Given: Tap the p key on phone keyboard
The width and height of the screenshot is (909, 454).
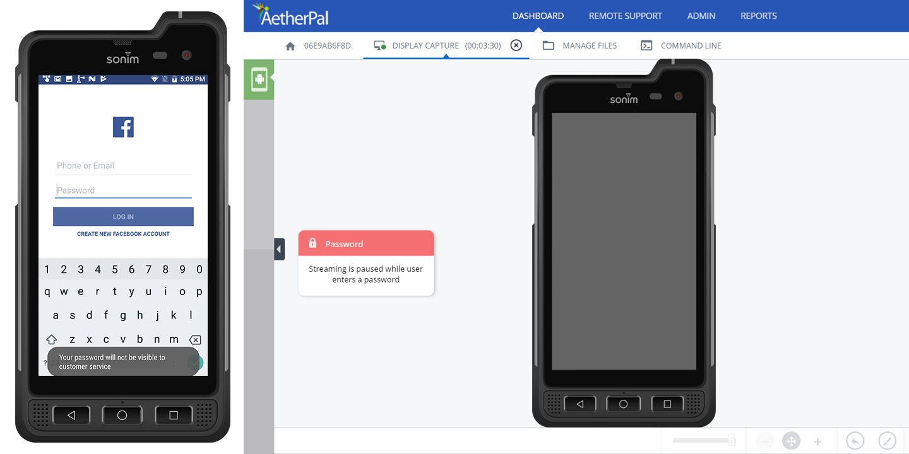Looking at the screenshot, I should pos(199,292).
